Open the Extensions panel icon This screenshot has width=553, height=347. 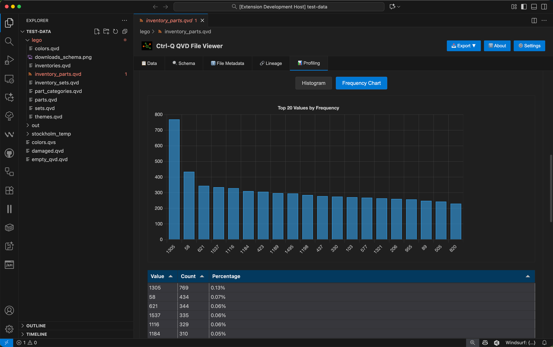[9, 190]
